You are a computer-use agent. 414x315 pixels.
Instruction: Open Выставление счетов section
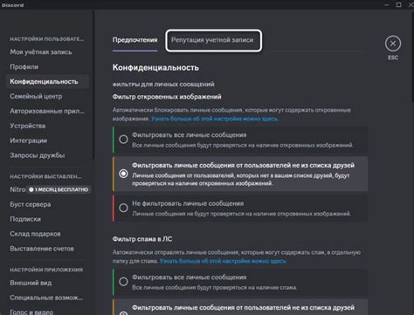click(x=42, y=249)
